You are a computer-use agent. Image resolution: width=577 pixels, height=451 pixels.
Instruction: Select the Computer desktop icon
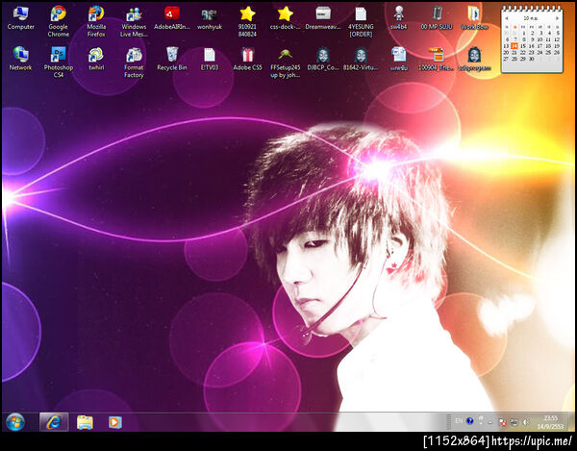click(x=20, y=18)
